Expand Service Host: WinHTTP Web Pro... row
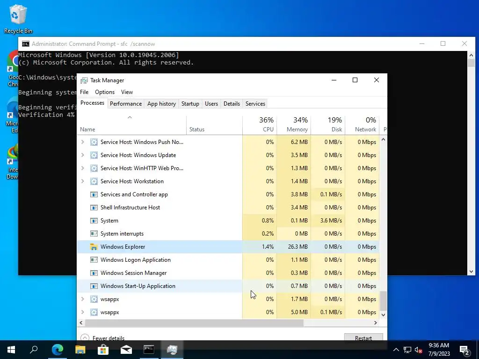This screenshot has height=359, width=479. coord(82,168)
